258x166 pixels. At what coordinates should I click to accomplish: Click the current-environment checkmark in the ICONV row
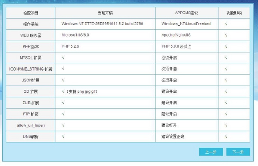(x=63, y=68)
